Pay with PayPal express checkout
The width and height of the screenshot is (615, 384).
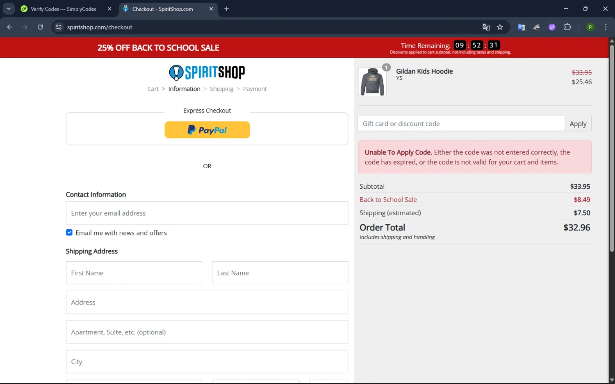(207, 130)
